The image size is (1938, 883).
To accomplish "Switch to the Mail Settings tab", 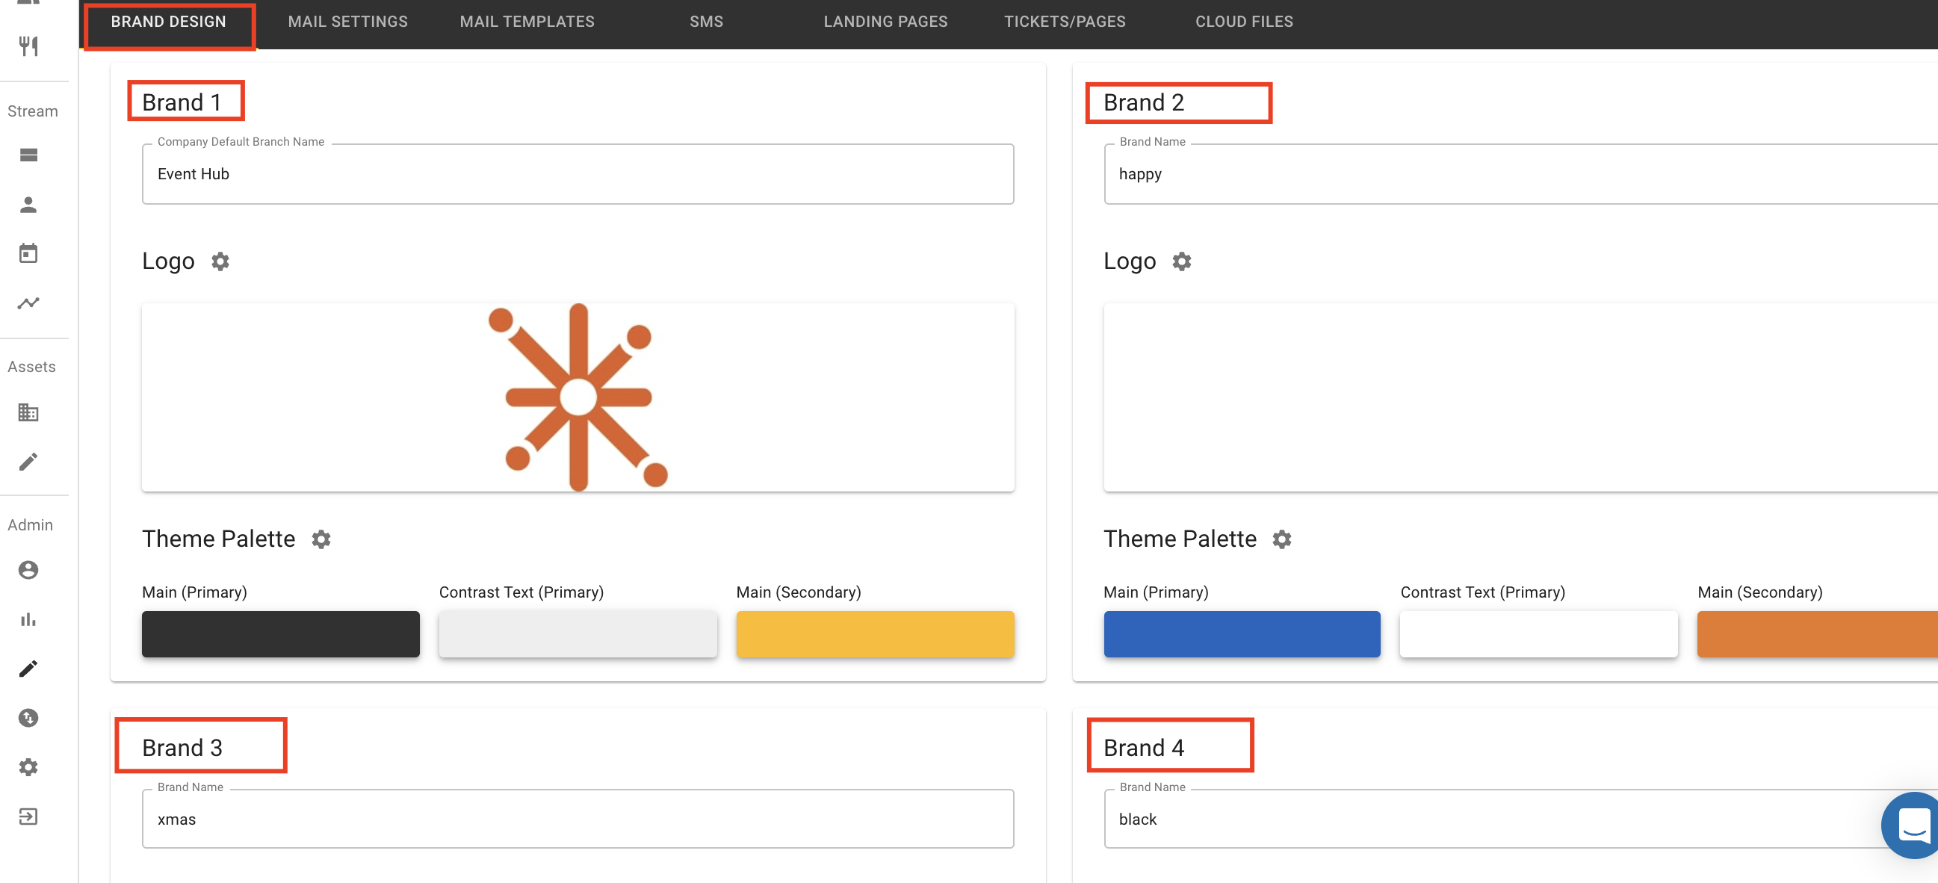I will click(347, 22).
